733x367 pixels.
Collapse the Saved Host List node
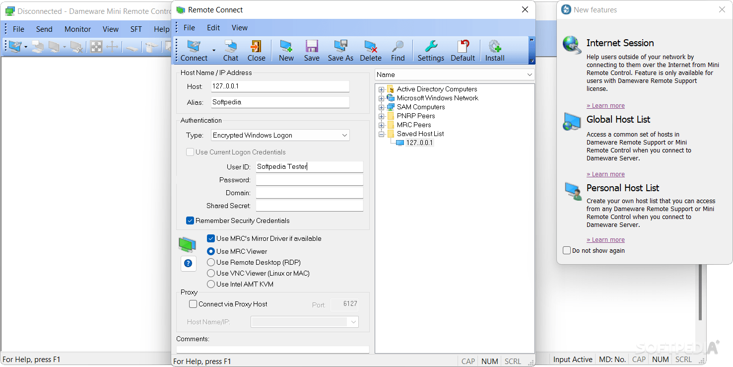coord(382,134)
